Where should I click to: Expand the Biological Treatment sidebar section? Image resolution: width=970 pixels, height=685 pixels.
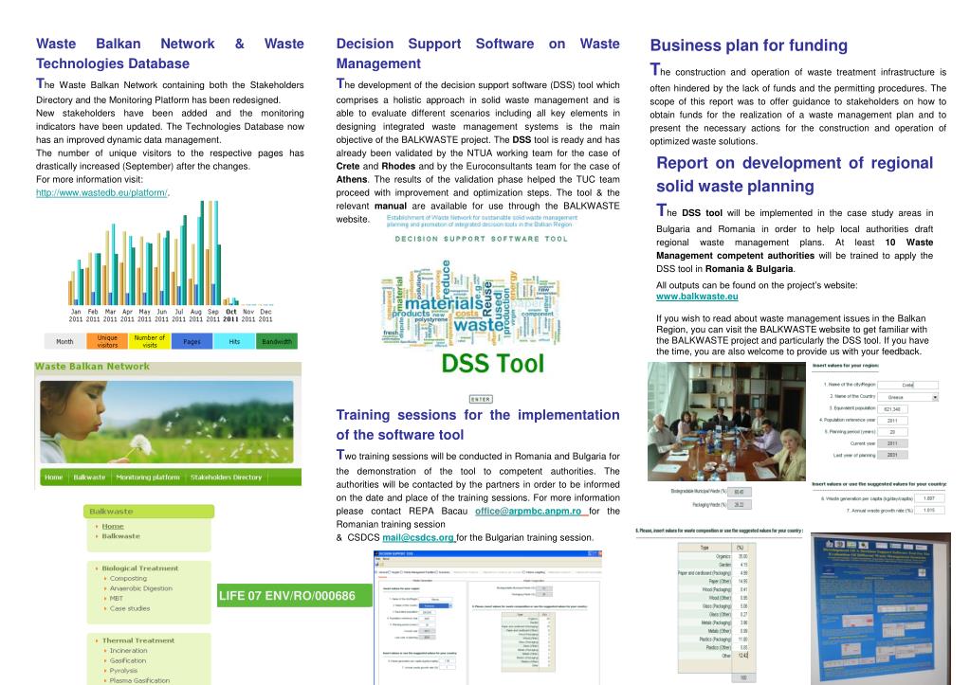coord(139,568)
